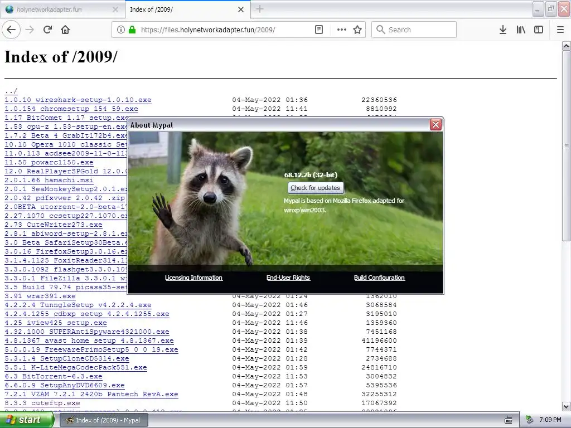This screenshot has width=571, height=428.
Task: Download wireshark-setup-1.0.10.exe
Action: pos(78,100)
